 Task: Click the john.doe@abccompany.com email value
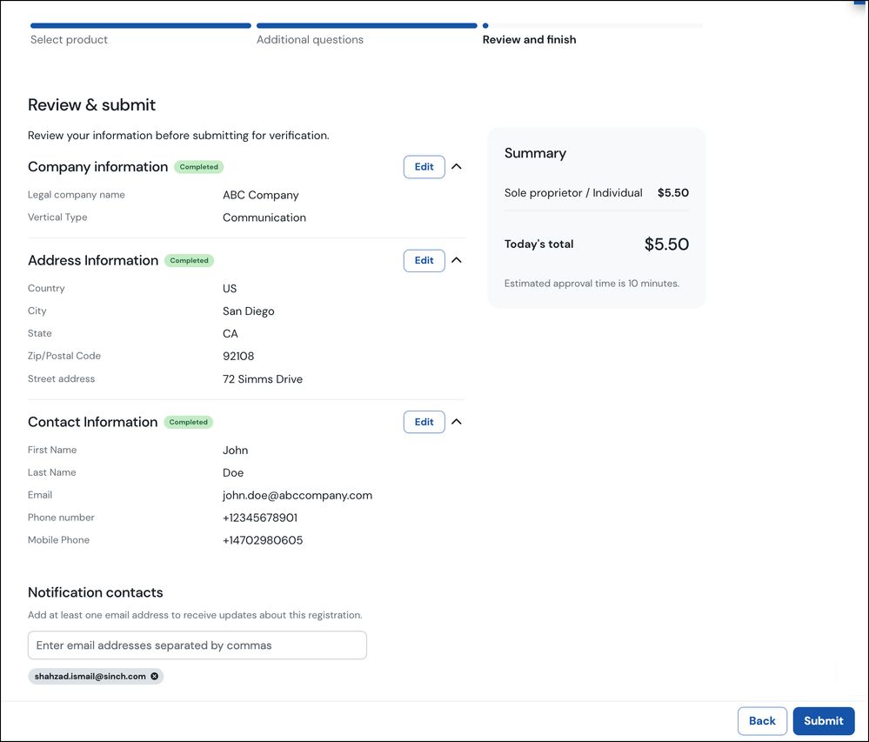pos(297,496)
